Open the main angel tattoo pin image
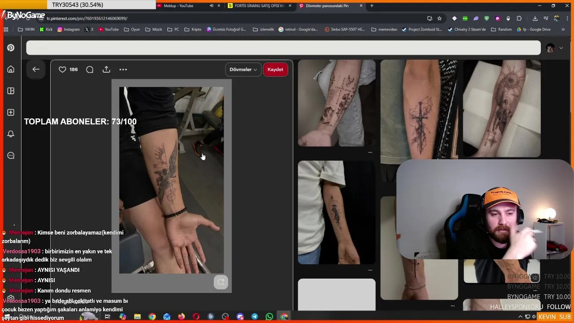 pyautogui.click(x=171, y=180)
